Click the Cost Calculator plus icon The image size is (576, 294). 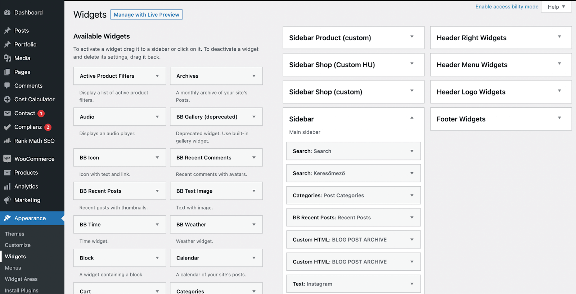[7, 100]
